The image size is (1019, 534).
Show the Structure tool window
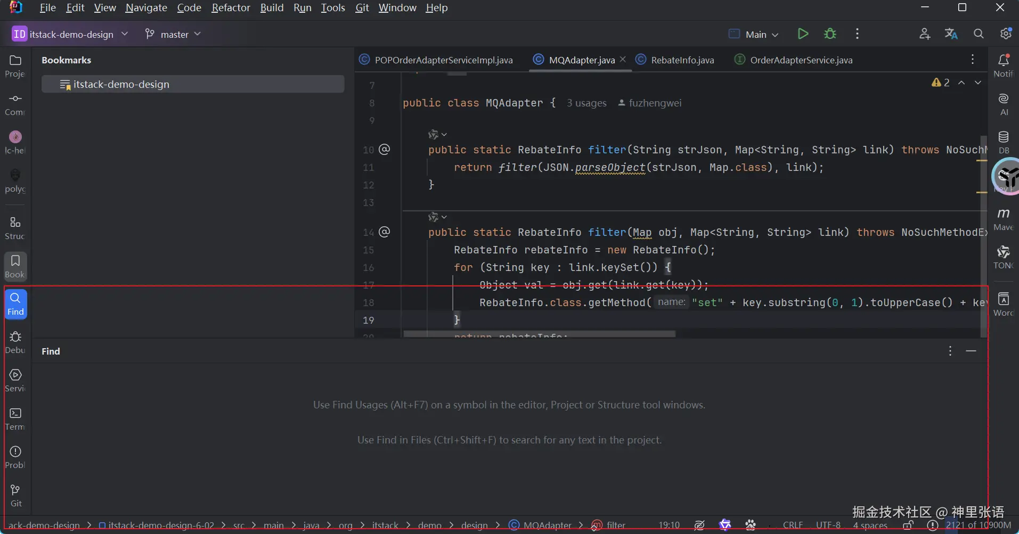pyautogui.click(x=15, y=228)
